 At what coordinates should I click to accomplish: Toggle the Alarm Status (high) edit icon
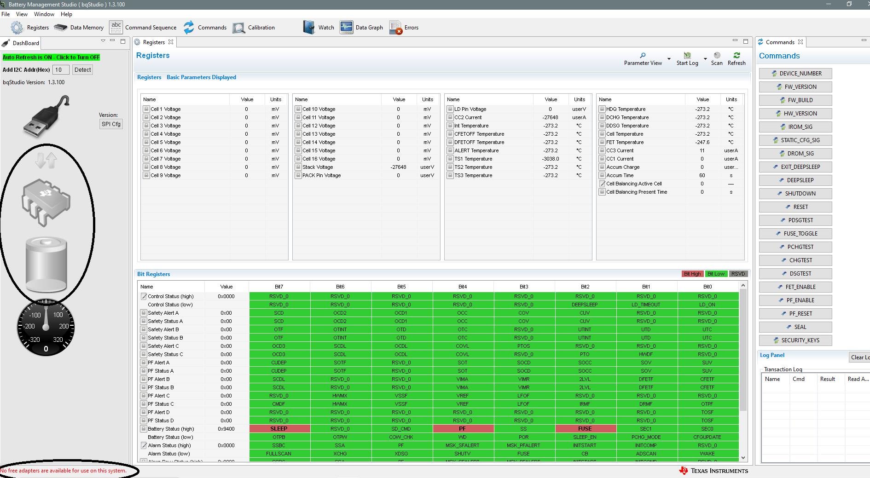point(144,445)
